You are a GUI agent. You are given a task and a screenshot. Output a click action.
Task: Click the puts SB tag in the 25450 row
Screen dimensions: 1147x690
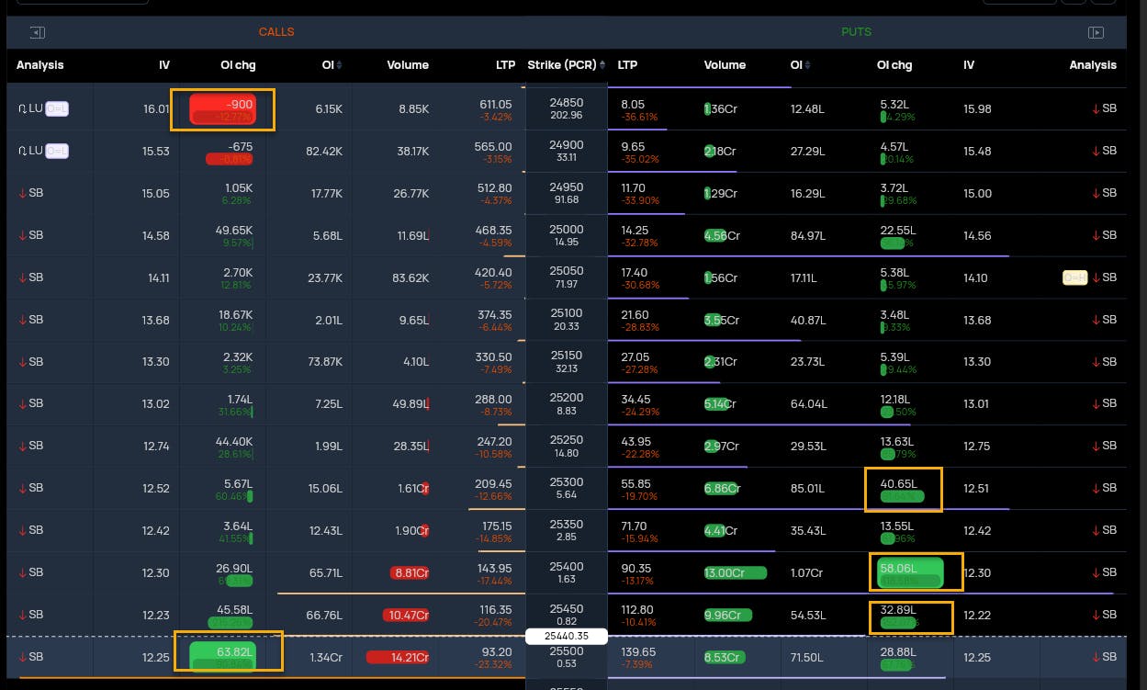coord(1104,615)
